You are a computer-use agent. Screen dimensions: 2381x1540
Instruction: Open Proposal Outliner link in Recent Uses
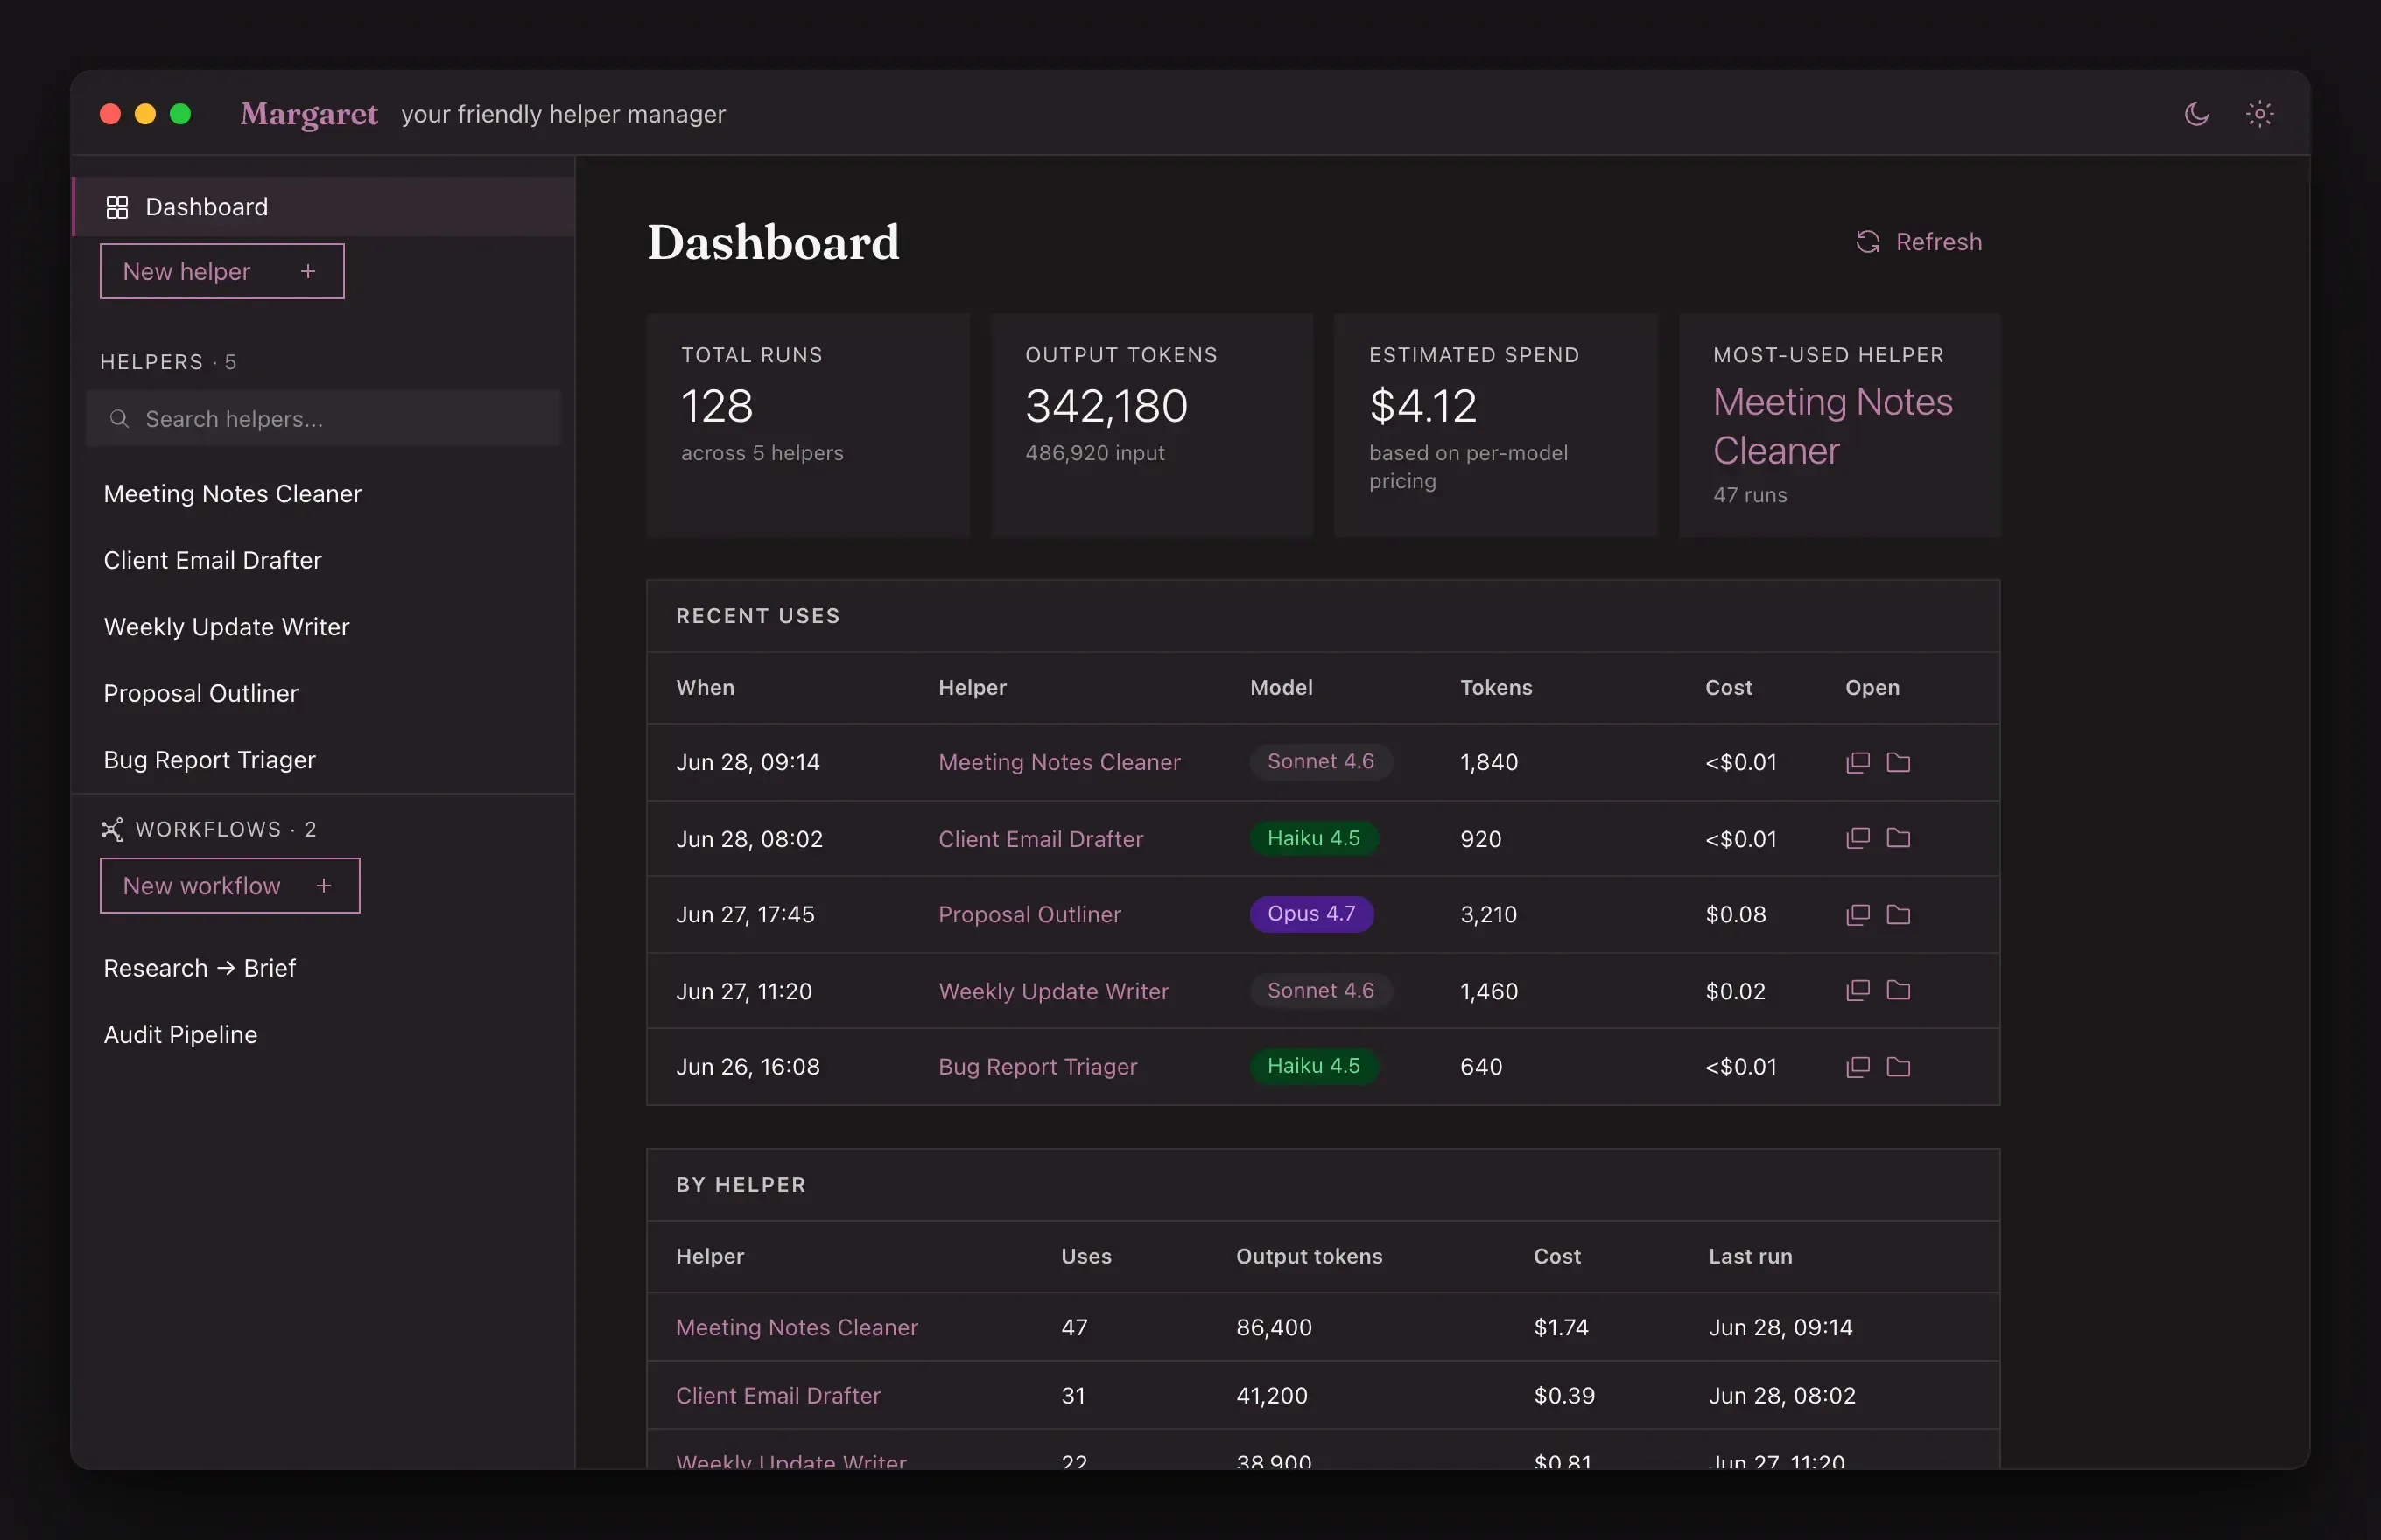(x=1029, y=914)
